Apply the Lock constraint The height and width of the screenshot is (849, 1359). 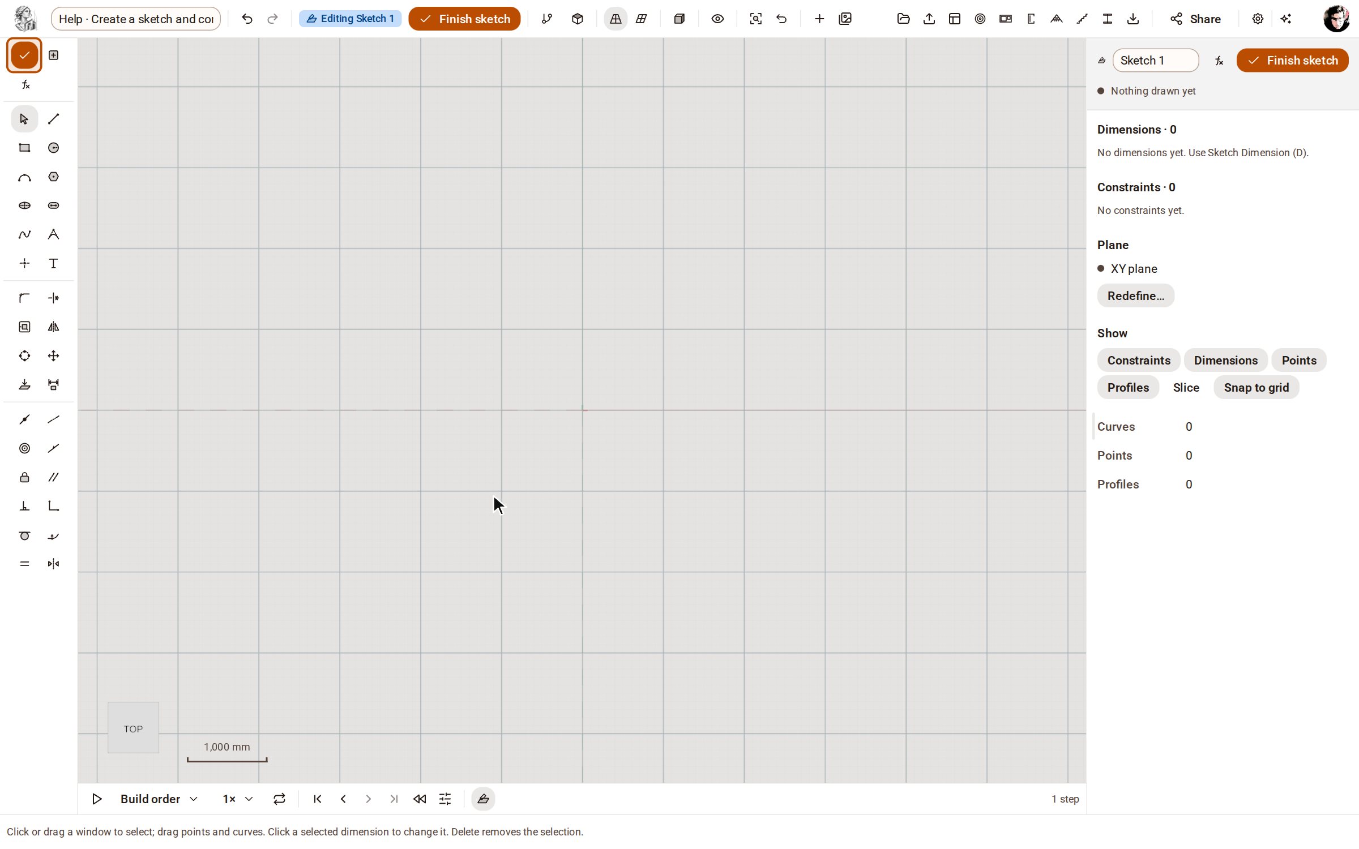coord(24,477)
